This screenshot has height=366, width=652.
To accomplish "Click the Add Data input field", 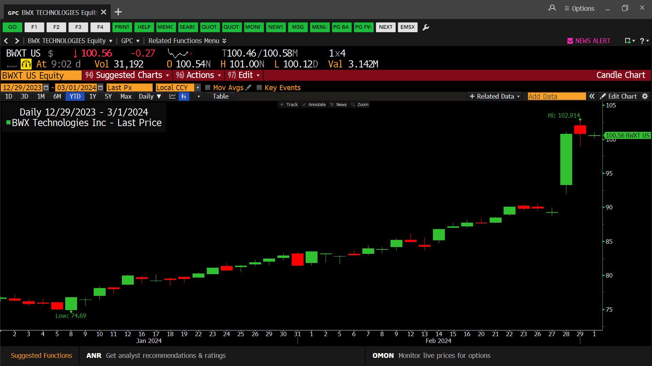I will 557,97.
